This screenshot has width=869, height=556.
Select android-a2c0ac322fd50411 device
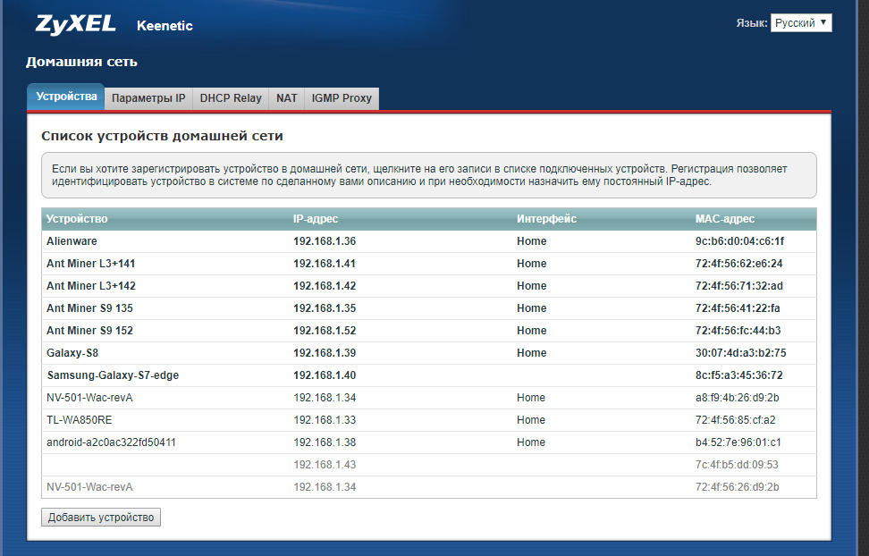point(111,442)
